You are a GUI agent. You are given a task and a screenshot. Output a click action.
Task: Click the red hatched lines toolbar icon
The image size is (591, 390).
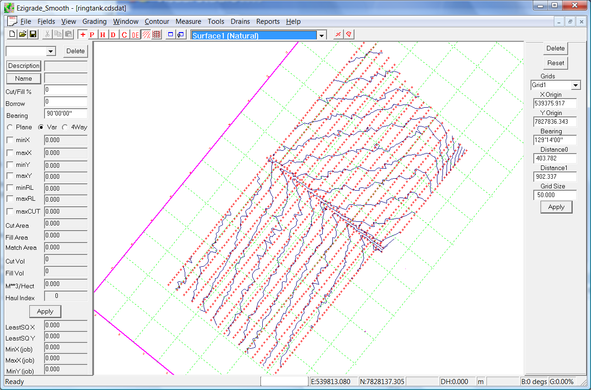(x=146, y=35)
